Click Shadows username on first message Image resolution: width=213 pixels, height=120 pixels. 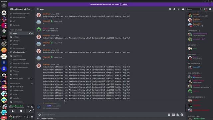coord(46,14)
